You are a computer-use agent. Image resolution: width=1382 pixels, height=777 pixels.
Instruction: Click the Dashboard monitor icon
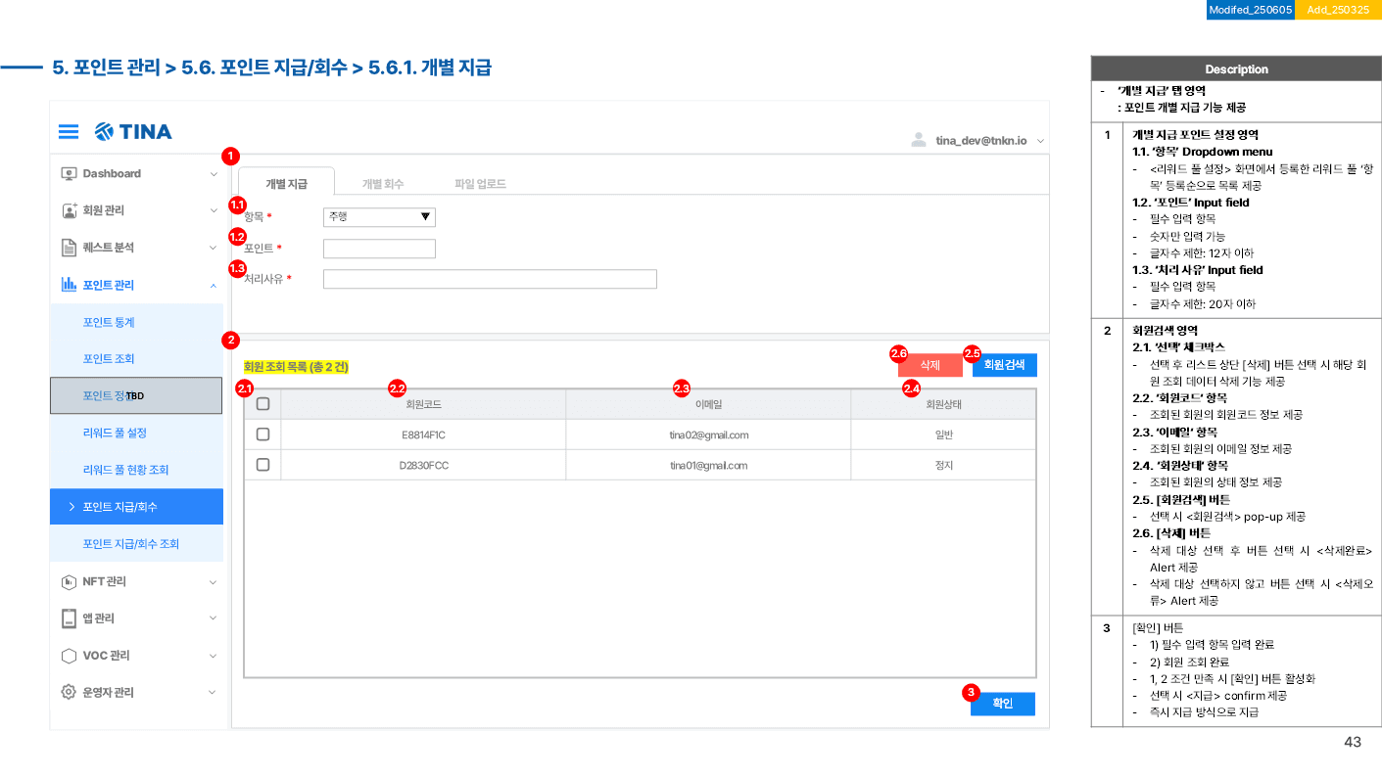pos(69,174)
